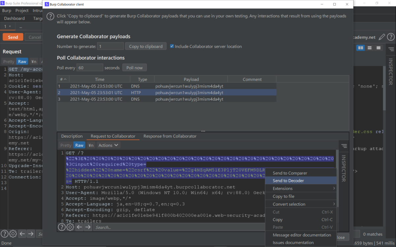
Task: Click forward arrow at bottom of Repeater request
Action: tap(31, 234)
